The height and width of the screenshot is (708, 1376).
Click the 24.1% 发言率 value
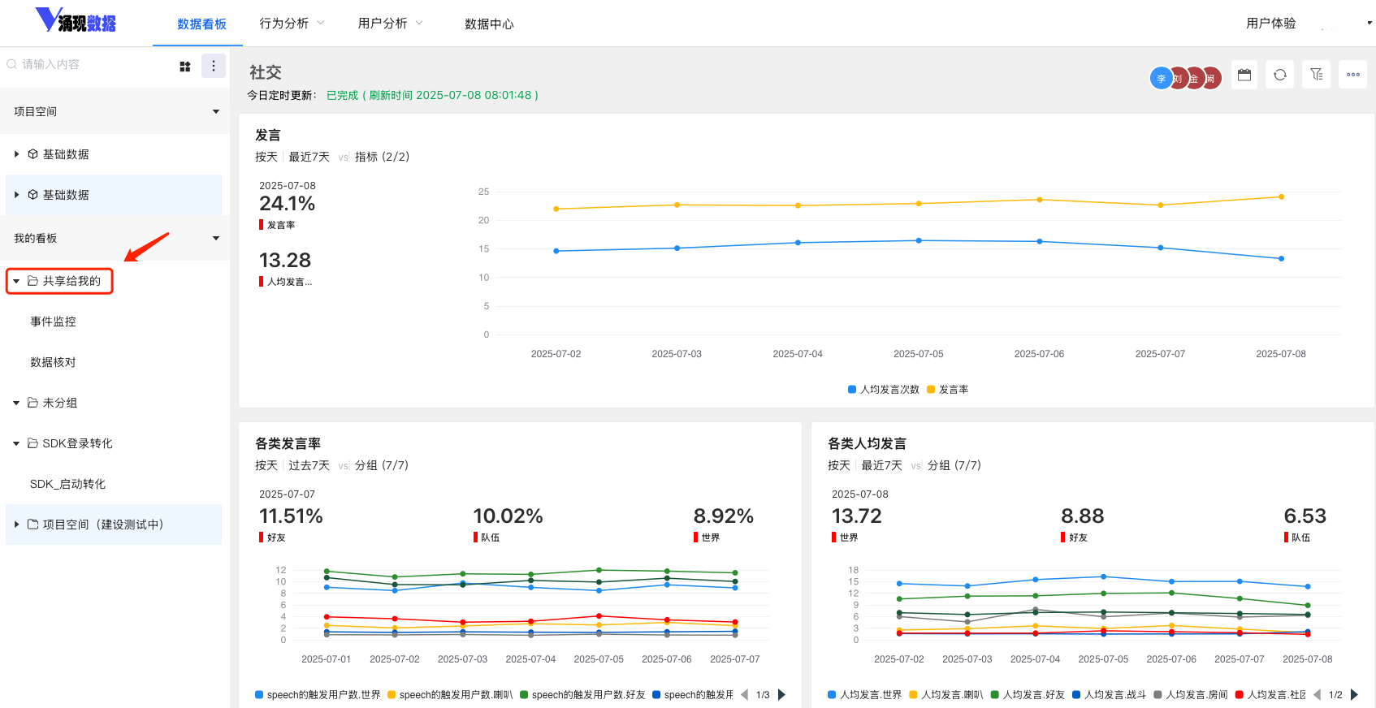pos(287,204)
